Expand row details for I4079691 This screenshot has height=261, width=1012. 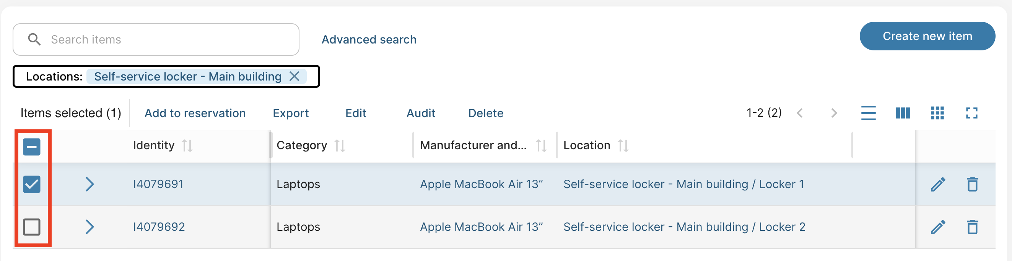pyautogui.click(x=89, y=184)
